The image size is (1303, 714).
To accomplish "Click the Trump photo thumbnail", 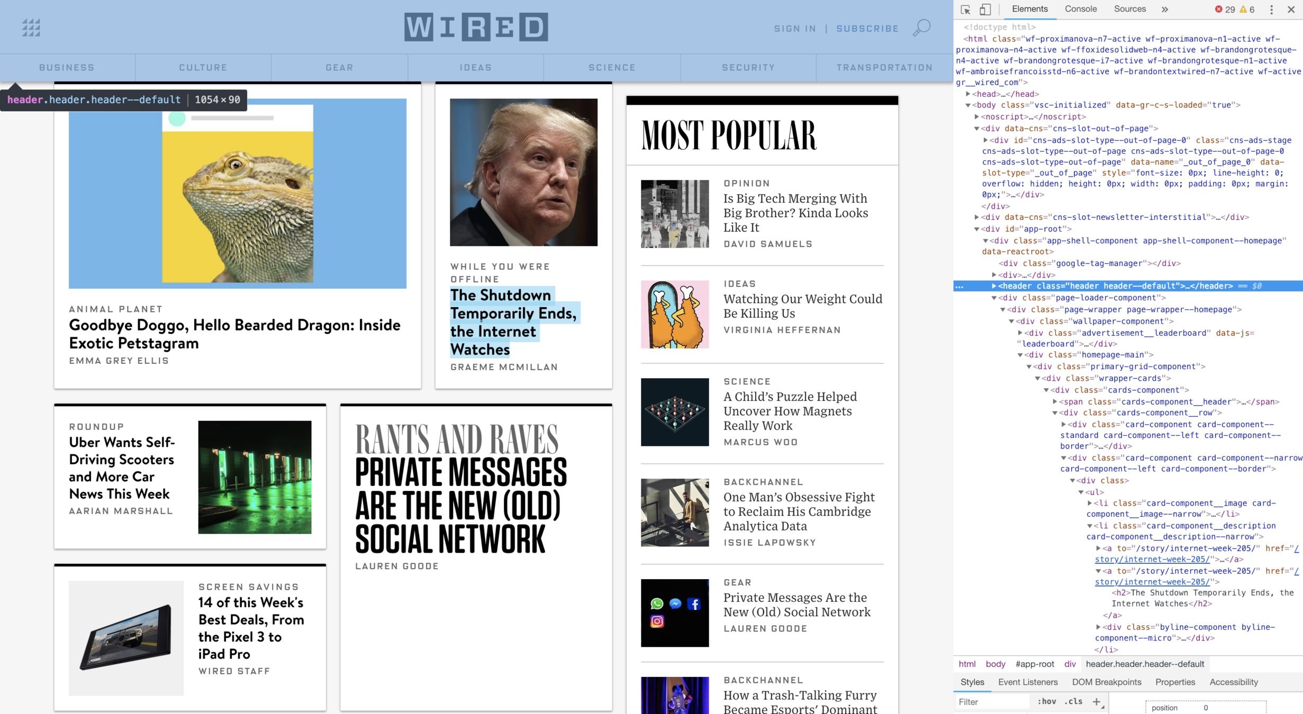I will (523, 172).
